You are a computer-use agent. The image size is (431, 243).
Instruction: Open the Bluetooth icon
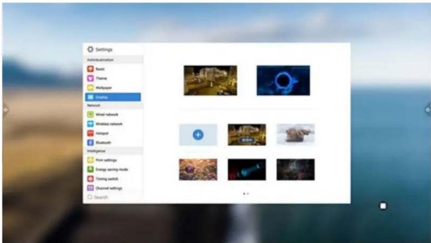[x=91, y=142]
